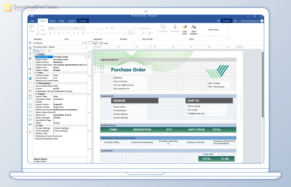Toggle justify text alignment

[x=102, y=33]
